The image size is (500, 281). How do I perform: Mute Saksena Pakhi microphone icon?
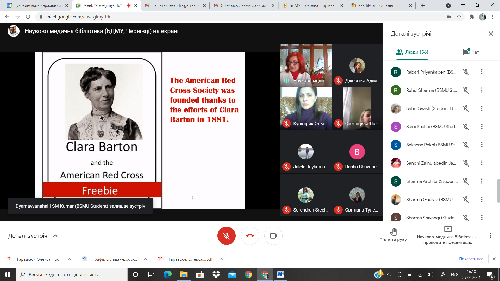tap(466, 145)
